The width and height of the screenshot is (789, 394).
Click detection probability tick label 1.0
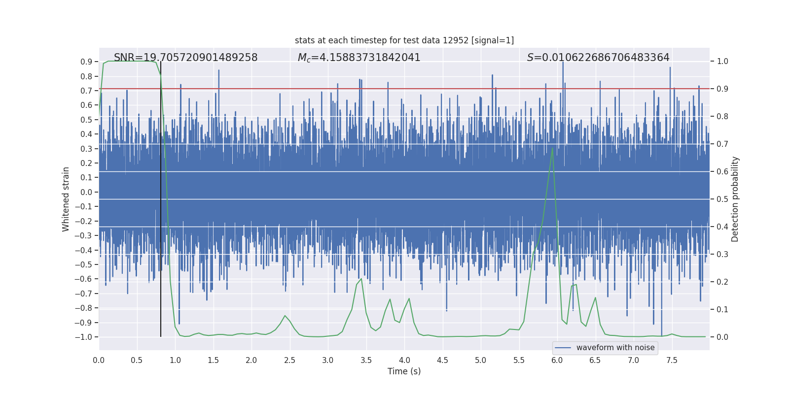click(x=722, y=62)
